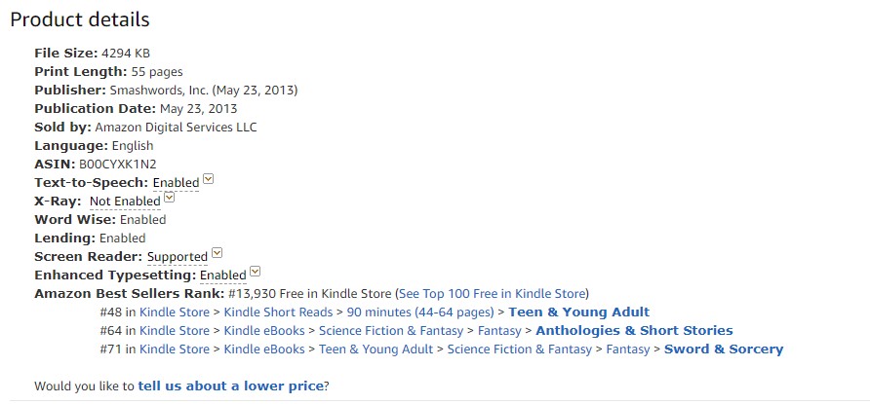Click Not Enabled beside X-Ray

coord(125,202)
